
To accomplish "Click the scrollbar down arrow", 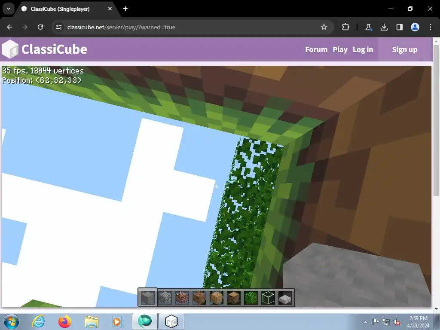I will 436,309.
